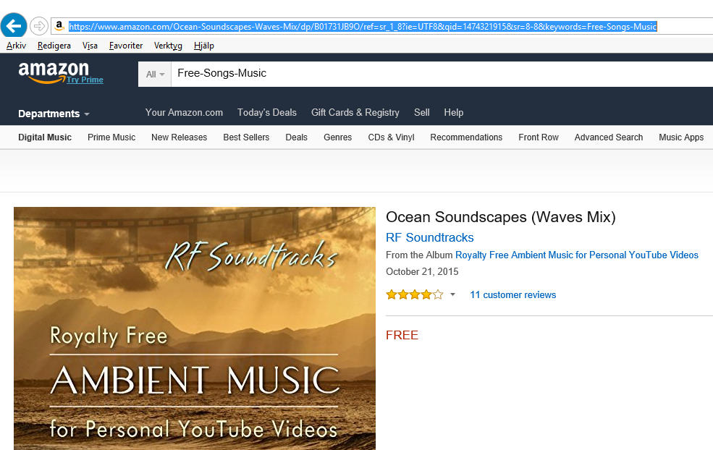Open the Best Sellers tab

click(246, 137)
